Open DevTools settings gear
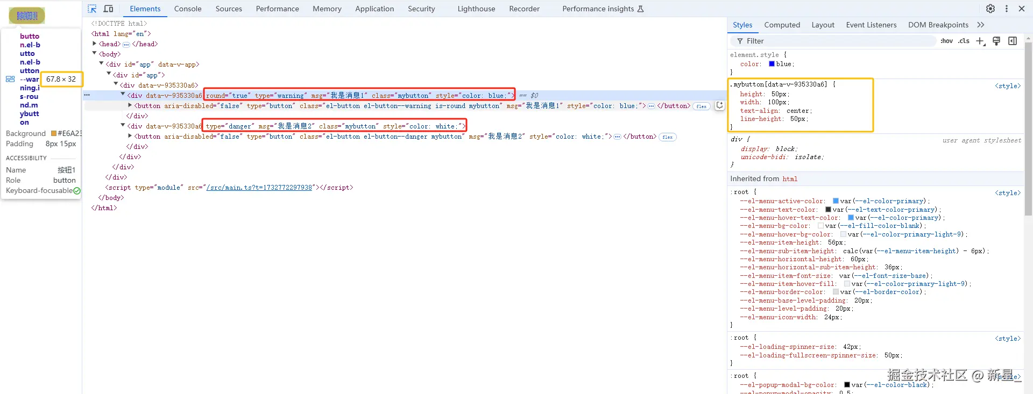Screen dimensions: 1033x394 coord(990,9)
